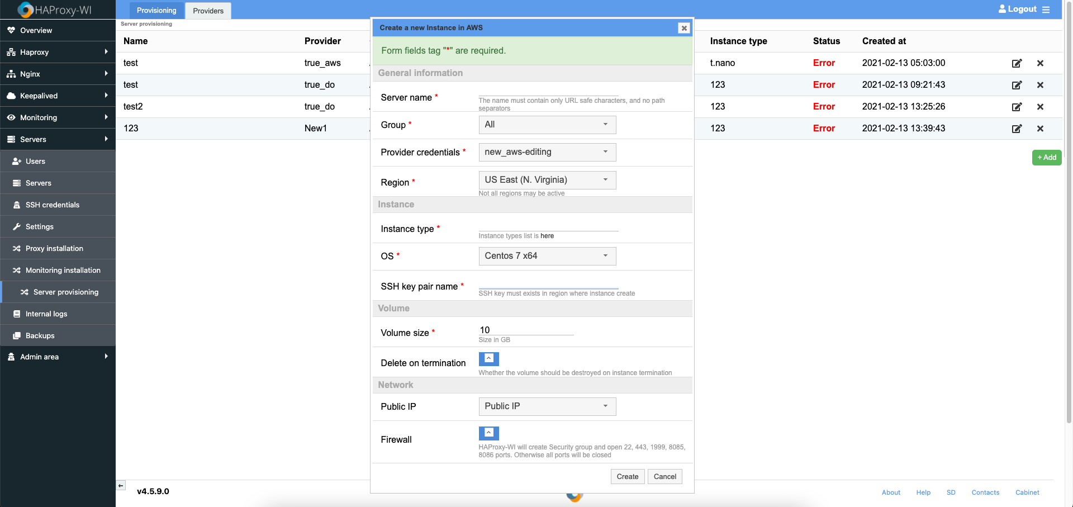Expand the Keepalived sidebar menu arrow
1073x507 pixels.
point(106,95)
